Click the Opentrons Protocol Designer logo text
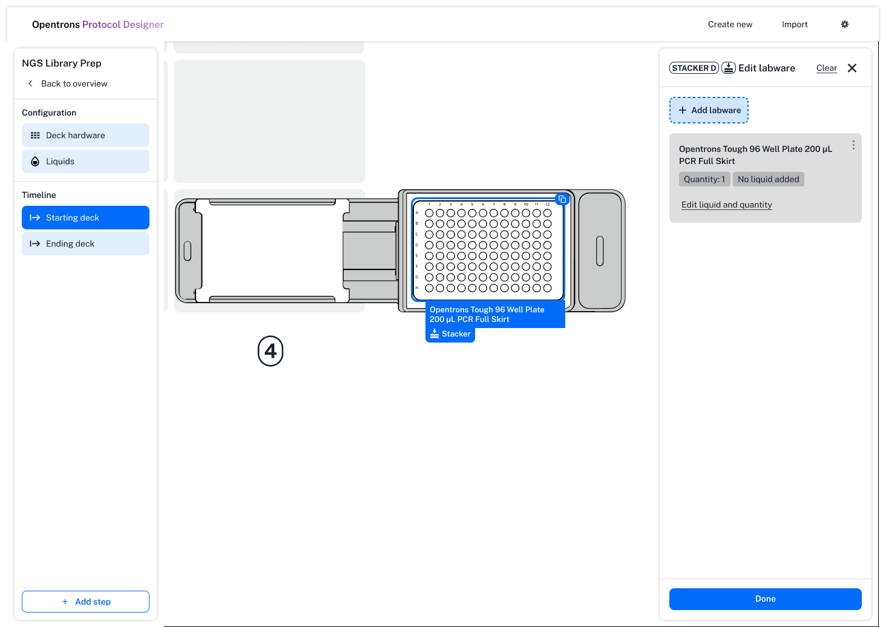Screen dimensions: 886x627 pos(97,24)
